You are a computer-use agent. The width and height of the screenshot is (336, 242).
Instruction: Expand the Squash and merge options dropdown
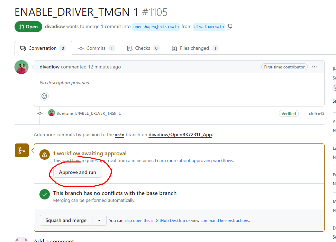99,220
